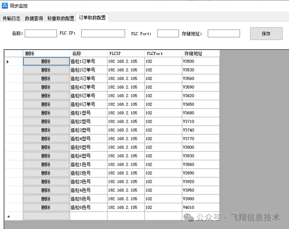Click address cell V3500

[x=201, y=61]
